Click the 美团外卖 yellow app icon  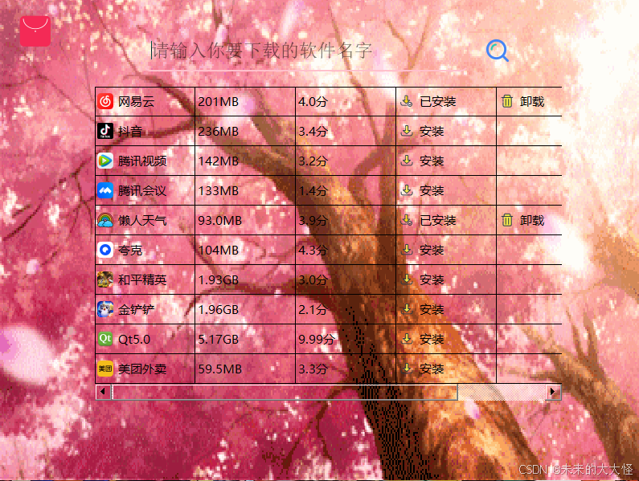[x=105, y=369]
